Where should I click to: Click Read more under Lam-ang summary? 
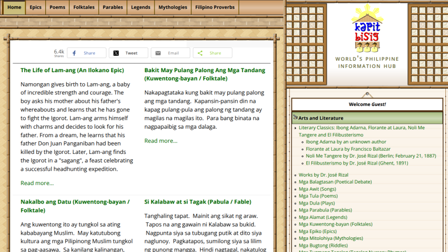point(37,183)
